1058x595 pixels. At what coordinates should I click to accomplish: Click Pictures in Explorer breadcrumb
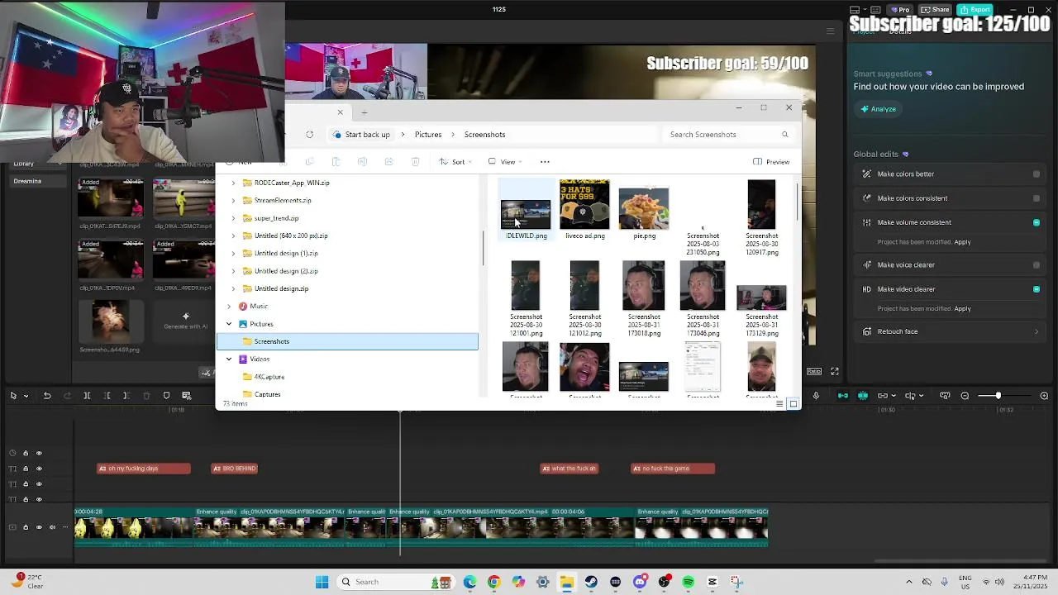pos(428,135)
